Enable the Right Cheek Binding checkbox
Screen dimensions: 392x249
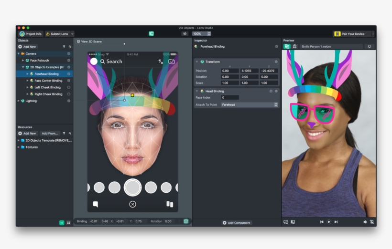(x=69, y=94)
